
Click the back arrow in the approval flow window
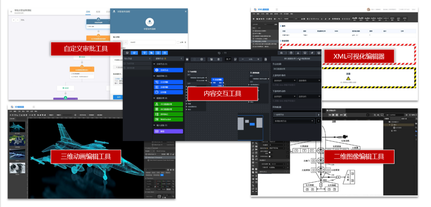tap(12, 11)
